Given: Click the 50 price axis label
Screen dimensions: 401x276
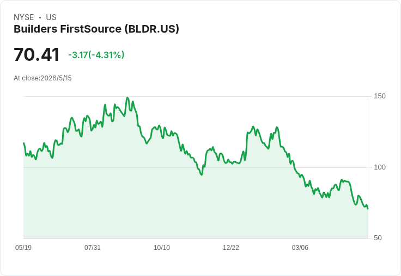Looking at the screenshot, I should pos(378,238).
